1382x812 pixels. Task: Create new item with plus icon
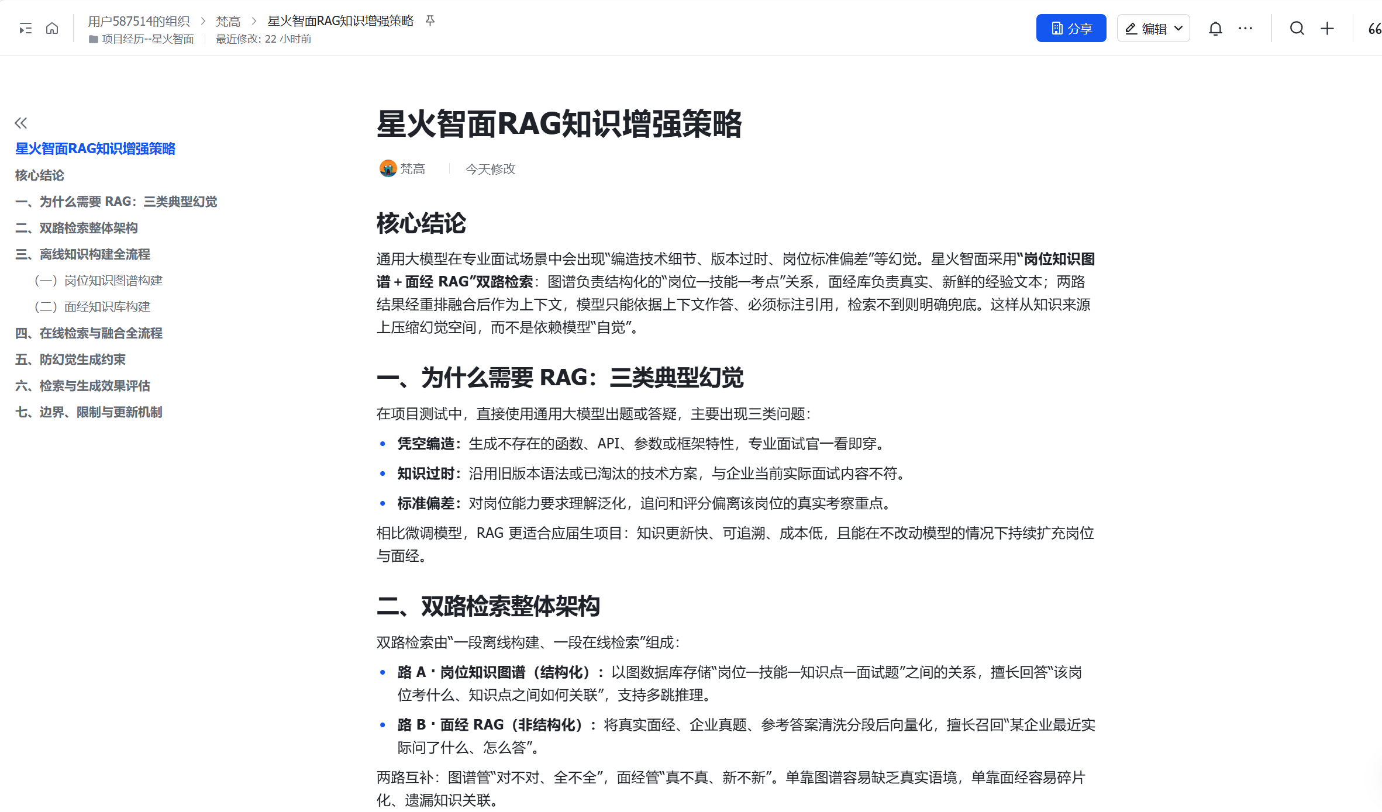point(1328,28)
